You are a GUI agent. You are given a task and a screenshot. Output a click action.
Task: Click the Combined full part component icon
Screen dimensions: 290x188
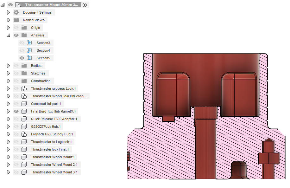click(24, 104)
